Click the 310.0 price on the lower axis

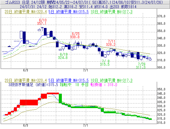(161, 123)
